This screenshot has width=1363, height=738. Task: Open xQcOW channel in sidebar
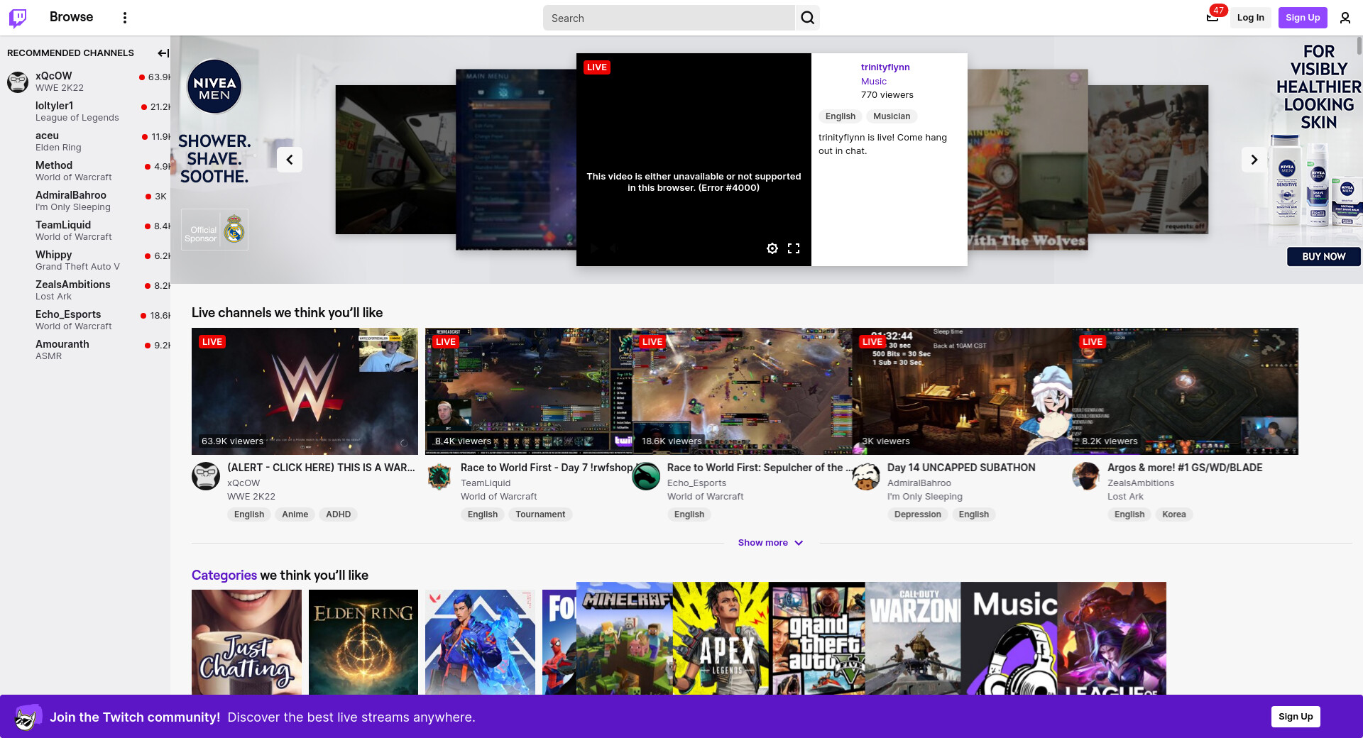[x=54, y=76]
